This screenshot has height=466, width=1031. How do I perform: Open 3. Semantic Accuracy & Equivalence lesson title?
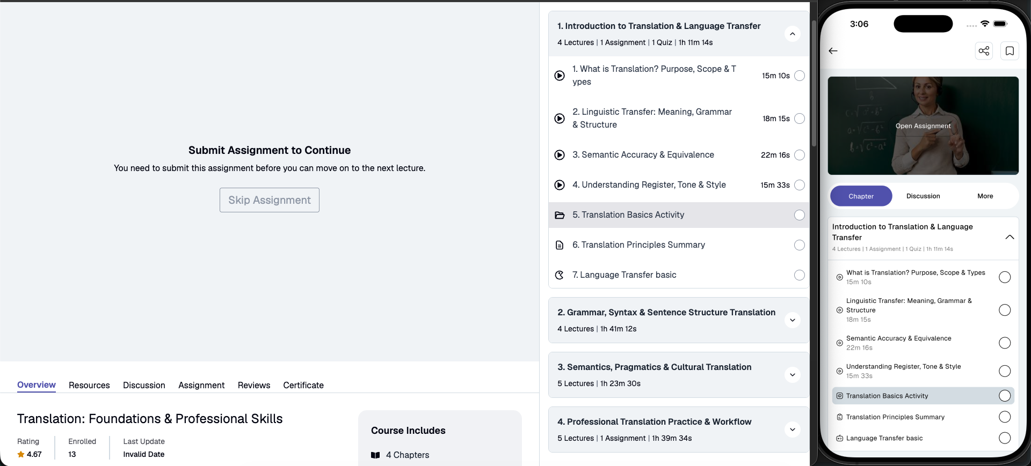(x=643, y=155)
